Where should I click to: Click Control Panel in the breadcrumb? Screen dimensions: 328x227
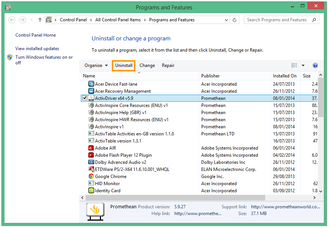tap(73, 20)
